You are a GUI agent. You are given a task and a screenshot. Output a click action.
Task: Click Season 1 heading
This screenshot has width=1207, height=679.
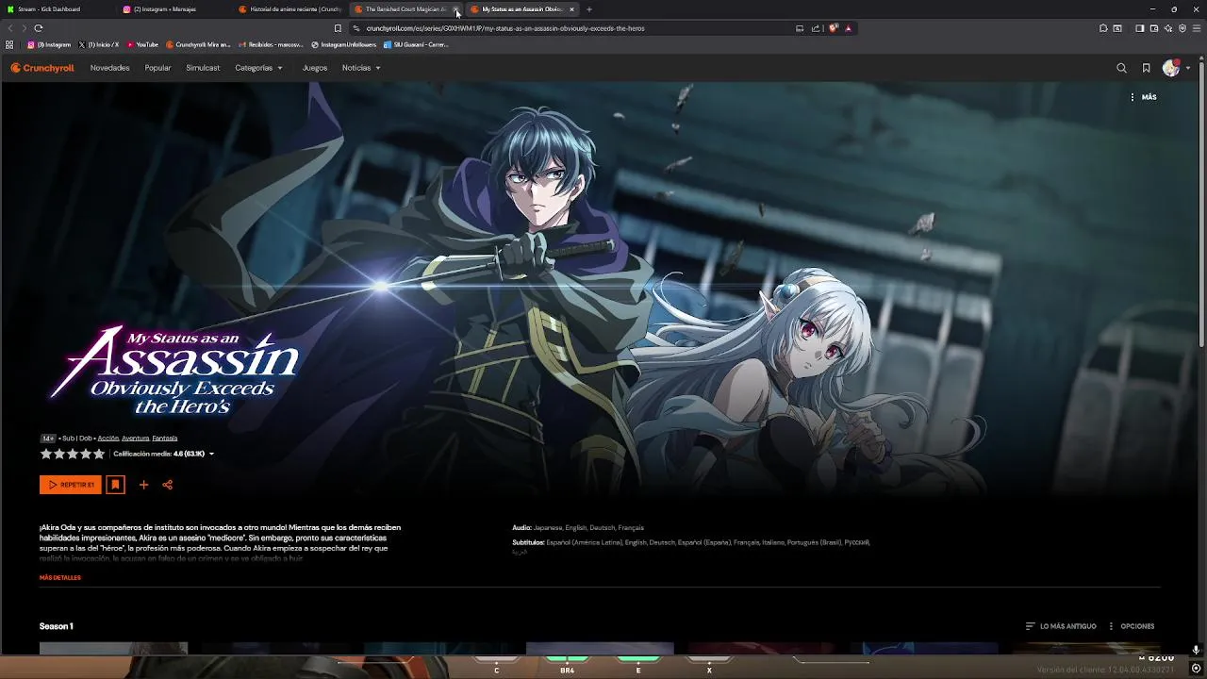click(x=56, y=626)
